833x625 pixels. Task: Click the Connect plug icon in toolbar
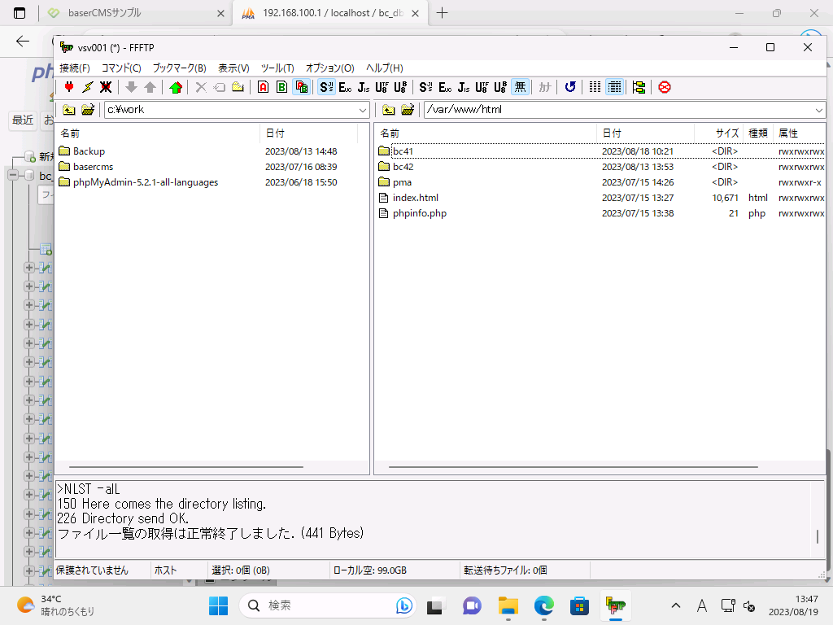69,87
